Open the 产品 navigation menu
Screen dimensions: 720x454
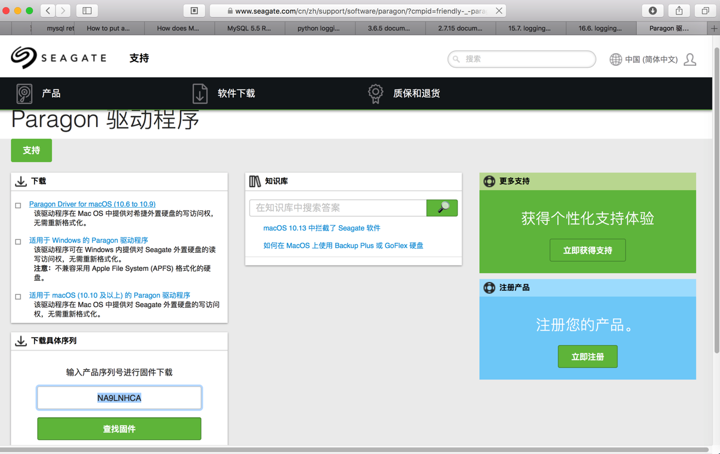(51, 94)
